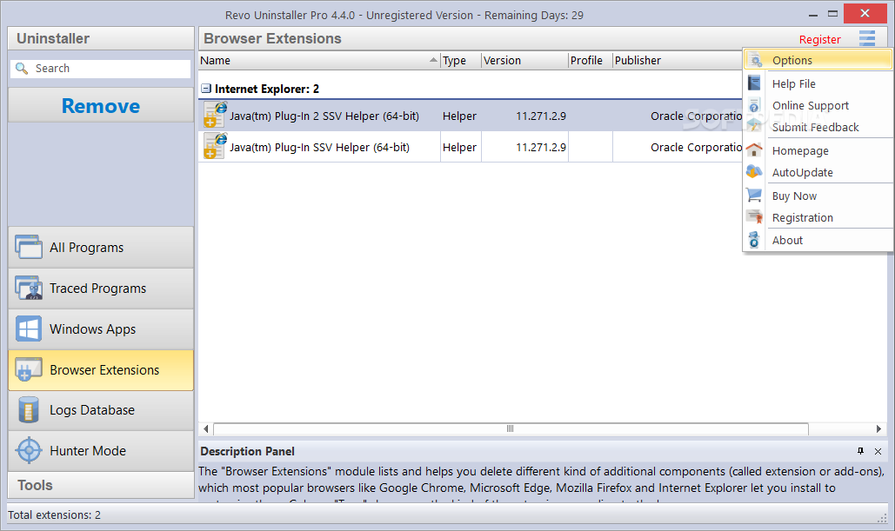This screenshot has width=895, height=531.
Task: Collapse the Uninstaller section header
Action: [x=101, y=38]
